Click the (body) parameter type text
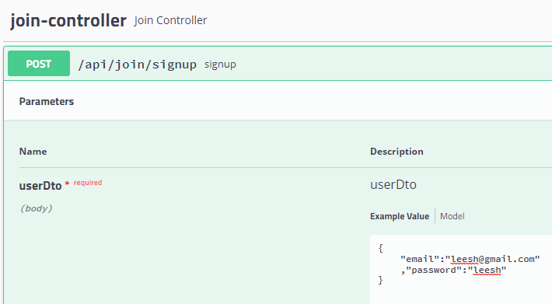Viewport: 552px width, 304px height. tap(37, 208)
